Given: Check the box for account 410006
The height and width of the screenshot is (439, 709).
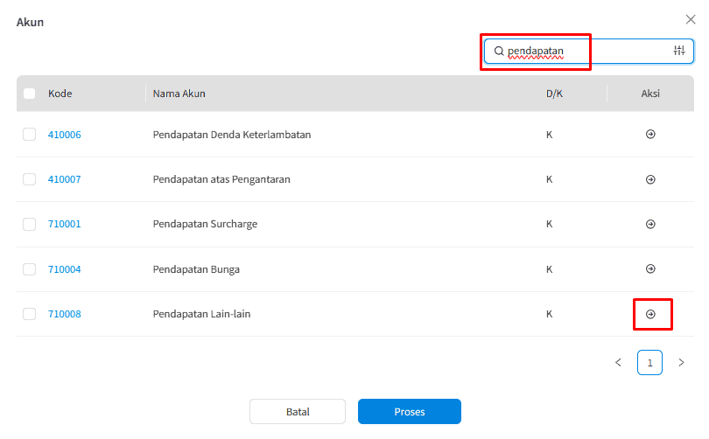Looking at the screenshot, I should (x=30, y=134).
